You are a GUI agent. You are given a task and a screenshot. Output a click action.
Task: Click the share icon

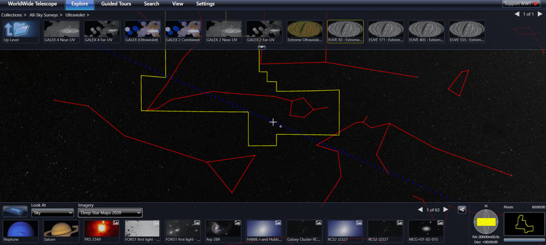click(x=462, y=210)
